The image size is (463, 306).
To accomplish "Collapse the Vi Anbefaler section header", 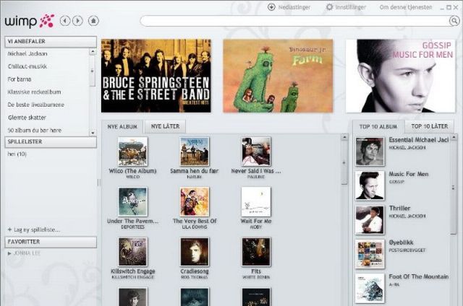I will 51,42.
